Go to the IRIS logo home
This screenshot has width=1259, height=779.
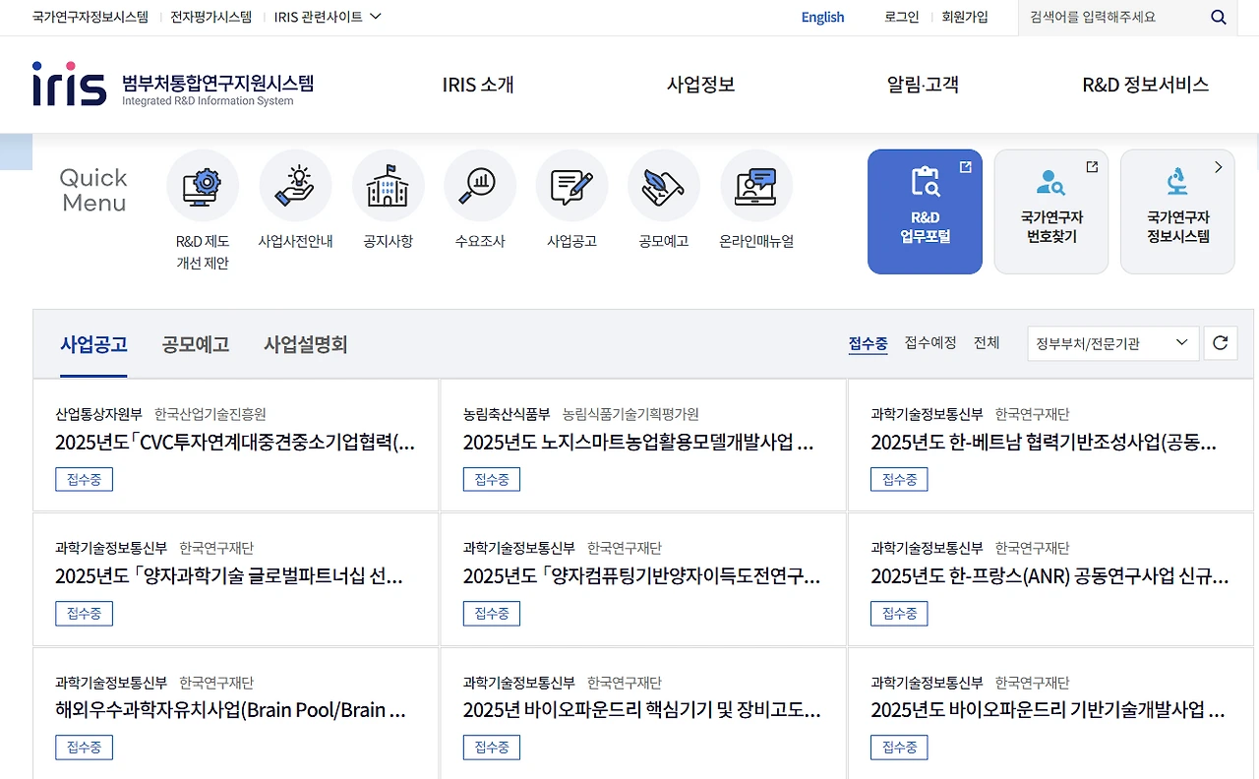coord(69,85)
